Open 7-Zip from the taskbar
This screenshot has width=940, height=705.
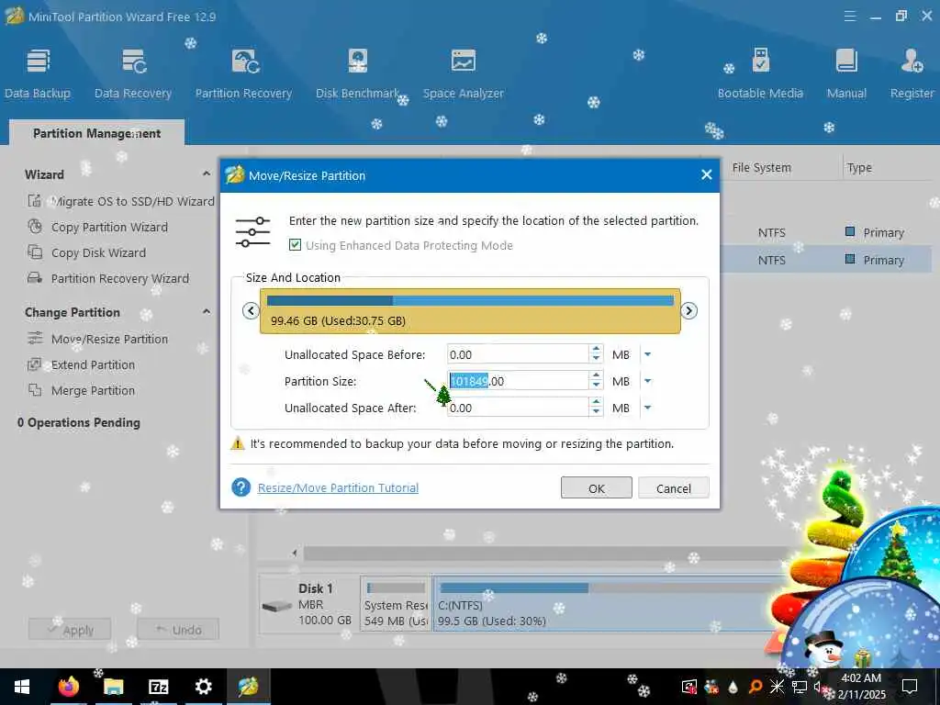tap(158, 687)
